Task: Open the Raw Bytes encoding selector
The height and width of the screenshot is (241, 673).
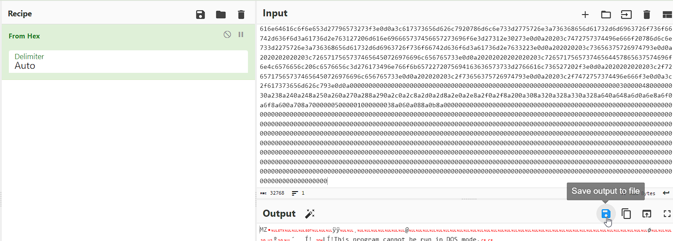Action: coord(649,193)
